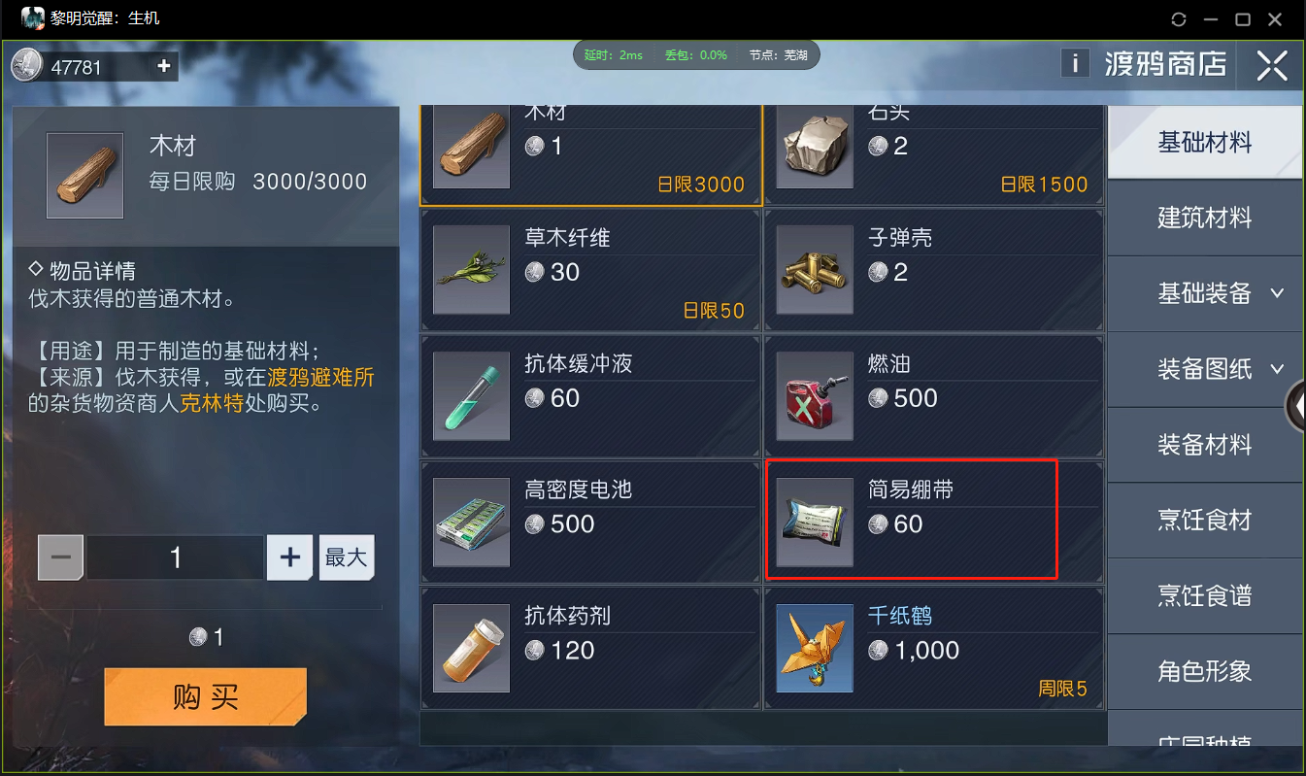Select the 抗体药剂 pill bottle item

590,648
